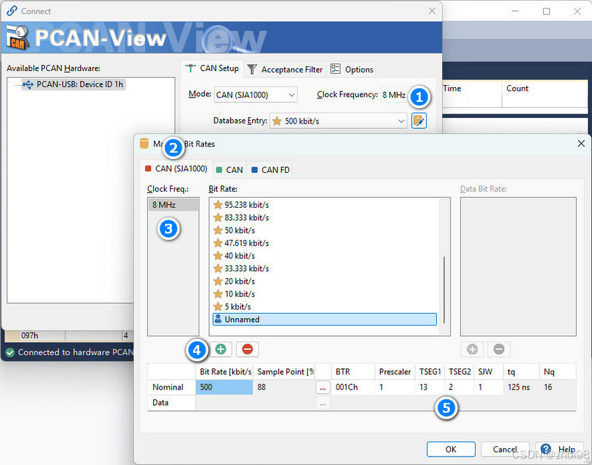Click the PCAN-View CAN logo icon
Viewport: 592px width, 465px height.
(x=17, y=38)
